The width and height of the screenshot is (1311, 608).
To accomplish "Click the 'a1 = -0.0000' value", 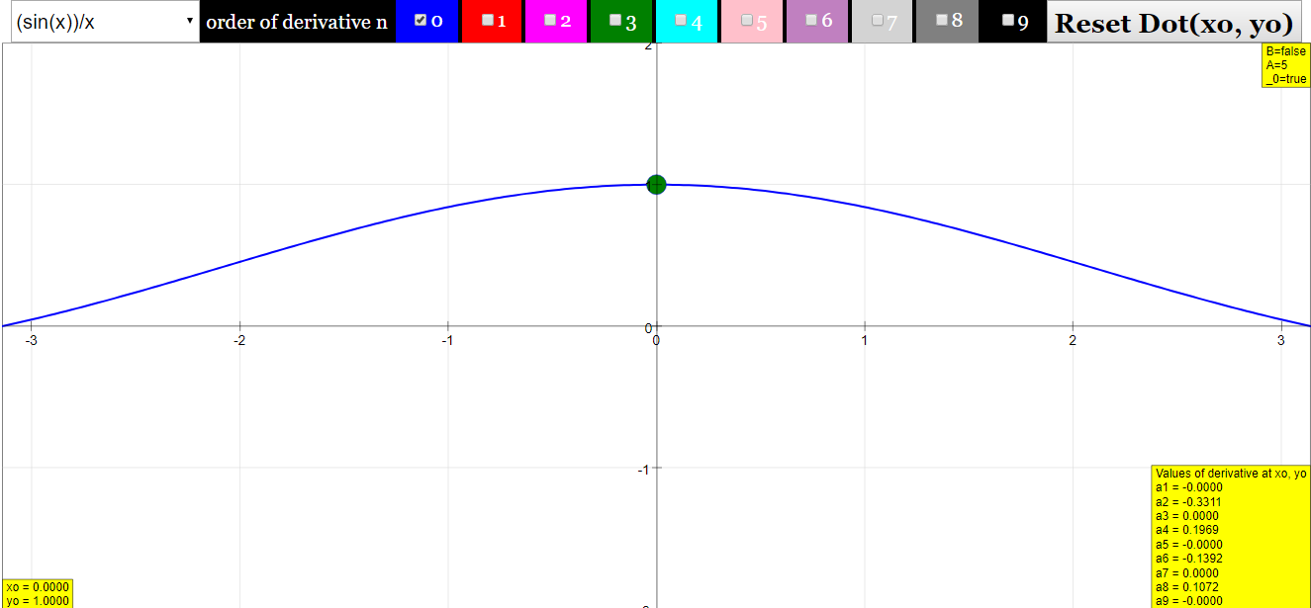I will click(1188, 487).
